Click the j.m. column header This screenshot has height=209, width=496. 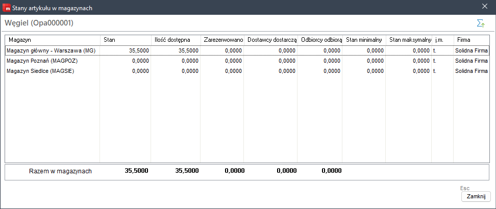coord(442,40)
